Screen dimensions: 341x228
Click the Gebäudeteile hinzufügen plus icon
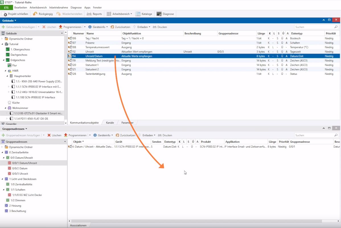pyautogui.click(x=3, y=27)
